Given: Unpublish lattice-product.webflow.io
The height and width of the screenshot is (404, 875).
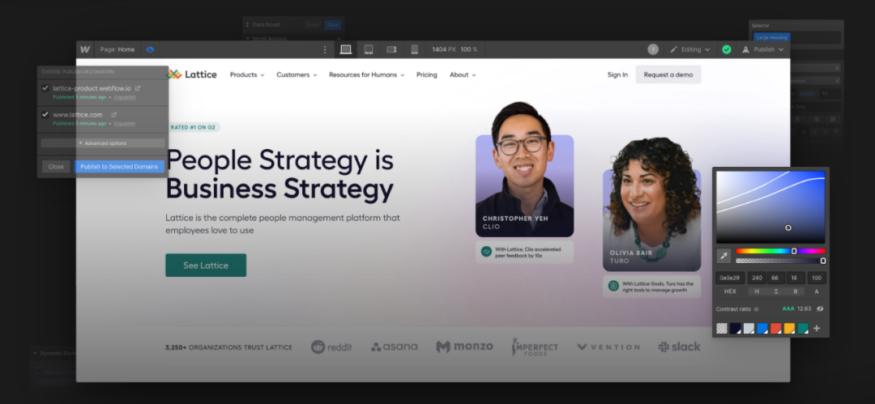Looking at the screenshot, I should point(125,97).
